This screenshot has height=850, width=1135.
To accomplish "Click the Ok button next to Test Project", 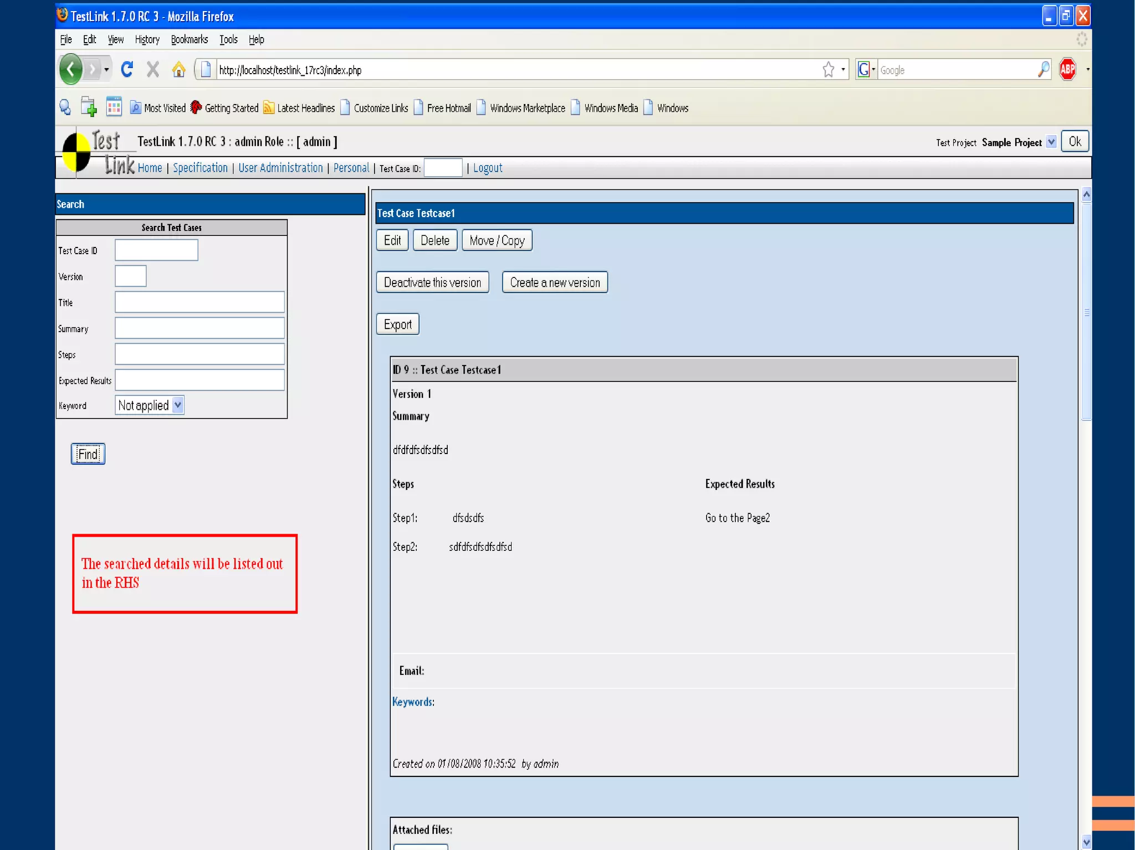I will tap(1075, 141).
